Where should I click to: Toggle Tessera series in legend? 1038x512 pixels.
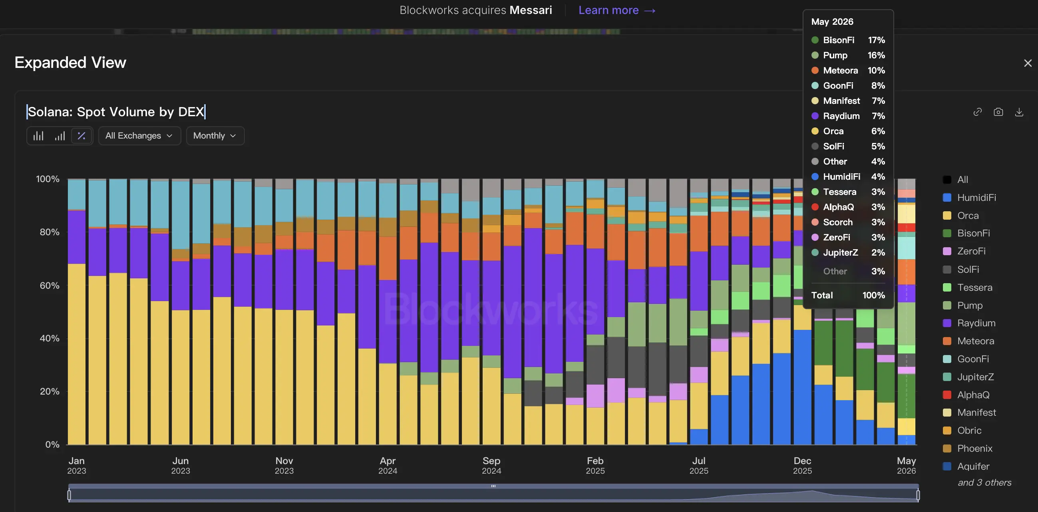tap(968, 287)
